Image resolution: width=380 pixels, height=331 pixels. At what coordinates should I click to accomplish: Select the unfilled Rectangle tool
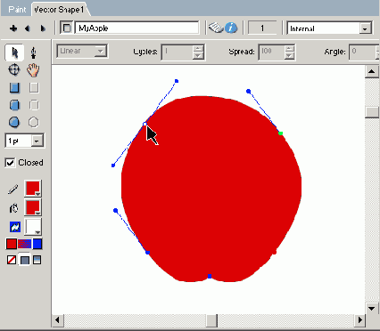coord(34,88)
